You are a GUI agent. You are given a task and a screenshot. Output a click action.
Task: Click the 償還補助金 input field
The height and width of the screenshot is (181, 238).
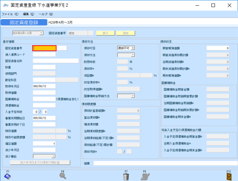click(44, 105)
